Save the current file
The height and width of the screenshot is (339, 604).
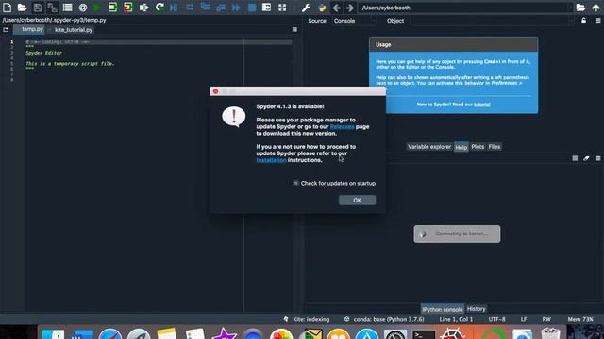[x=38, y=8]
